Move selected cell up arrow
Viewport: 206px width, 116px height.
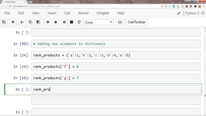(48, 22)
